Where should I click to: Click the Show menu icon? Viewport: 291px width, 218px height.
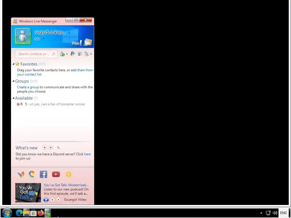coord(86,54)
